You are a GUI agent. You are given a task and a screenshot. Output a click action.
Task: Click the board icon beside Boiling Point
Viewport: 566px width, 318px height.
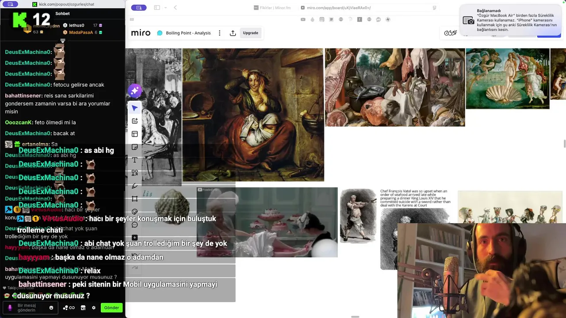[x=160, y=33]
